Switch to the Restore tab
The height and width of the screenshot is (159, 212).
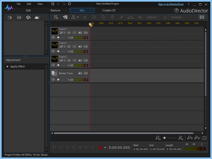[x=55, y=10]
